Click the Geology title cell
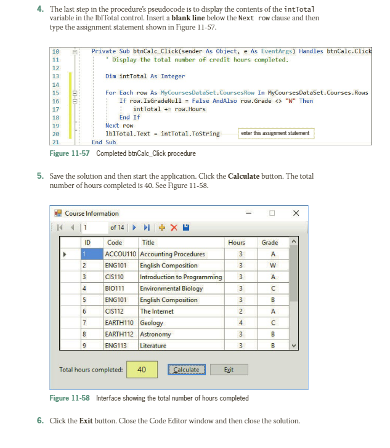 (x=181, y=322)
